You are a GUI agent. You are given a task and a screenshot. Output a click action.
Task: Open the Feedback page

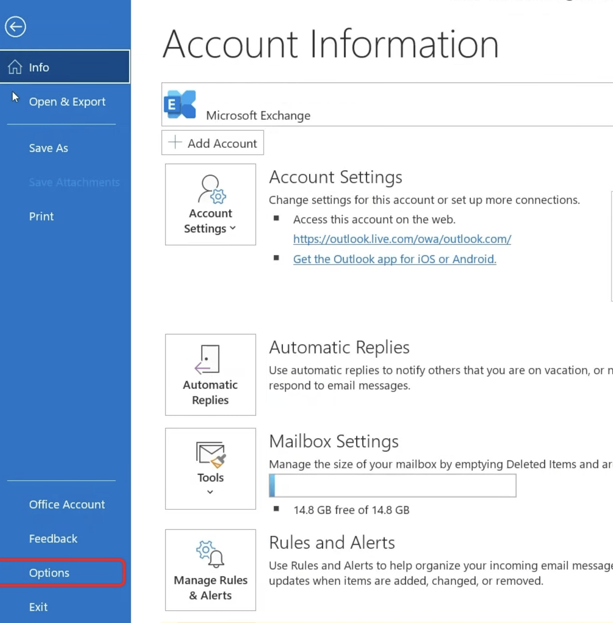[53, 539]
